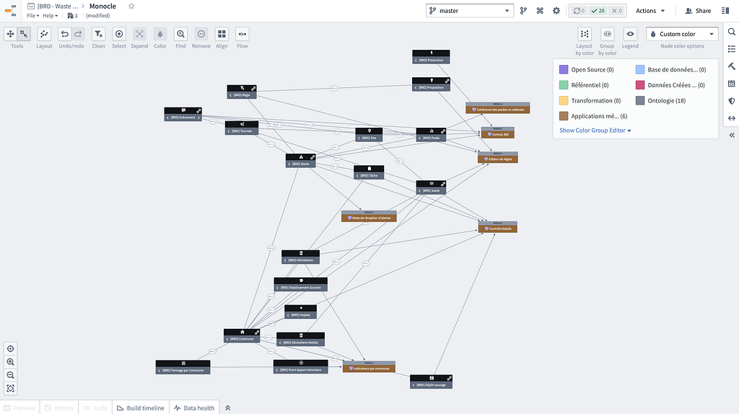This screenshot has height=414, width=739.
Task: Click the BRD - Waste breadcrumb
Action: [58, 6]
